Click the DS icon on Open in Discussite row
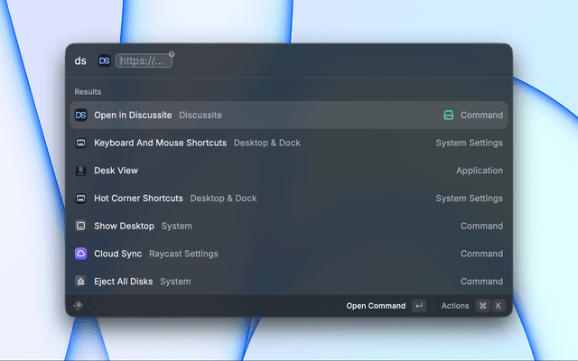Screen dimensions: 578x361 80,115
